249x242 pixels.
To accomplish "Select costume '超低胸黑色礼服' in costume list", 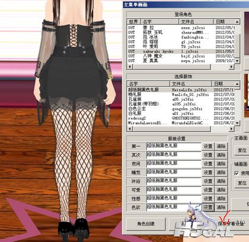I will [x=181, y=90].
